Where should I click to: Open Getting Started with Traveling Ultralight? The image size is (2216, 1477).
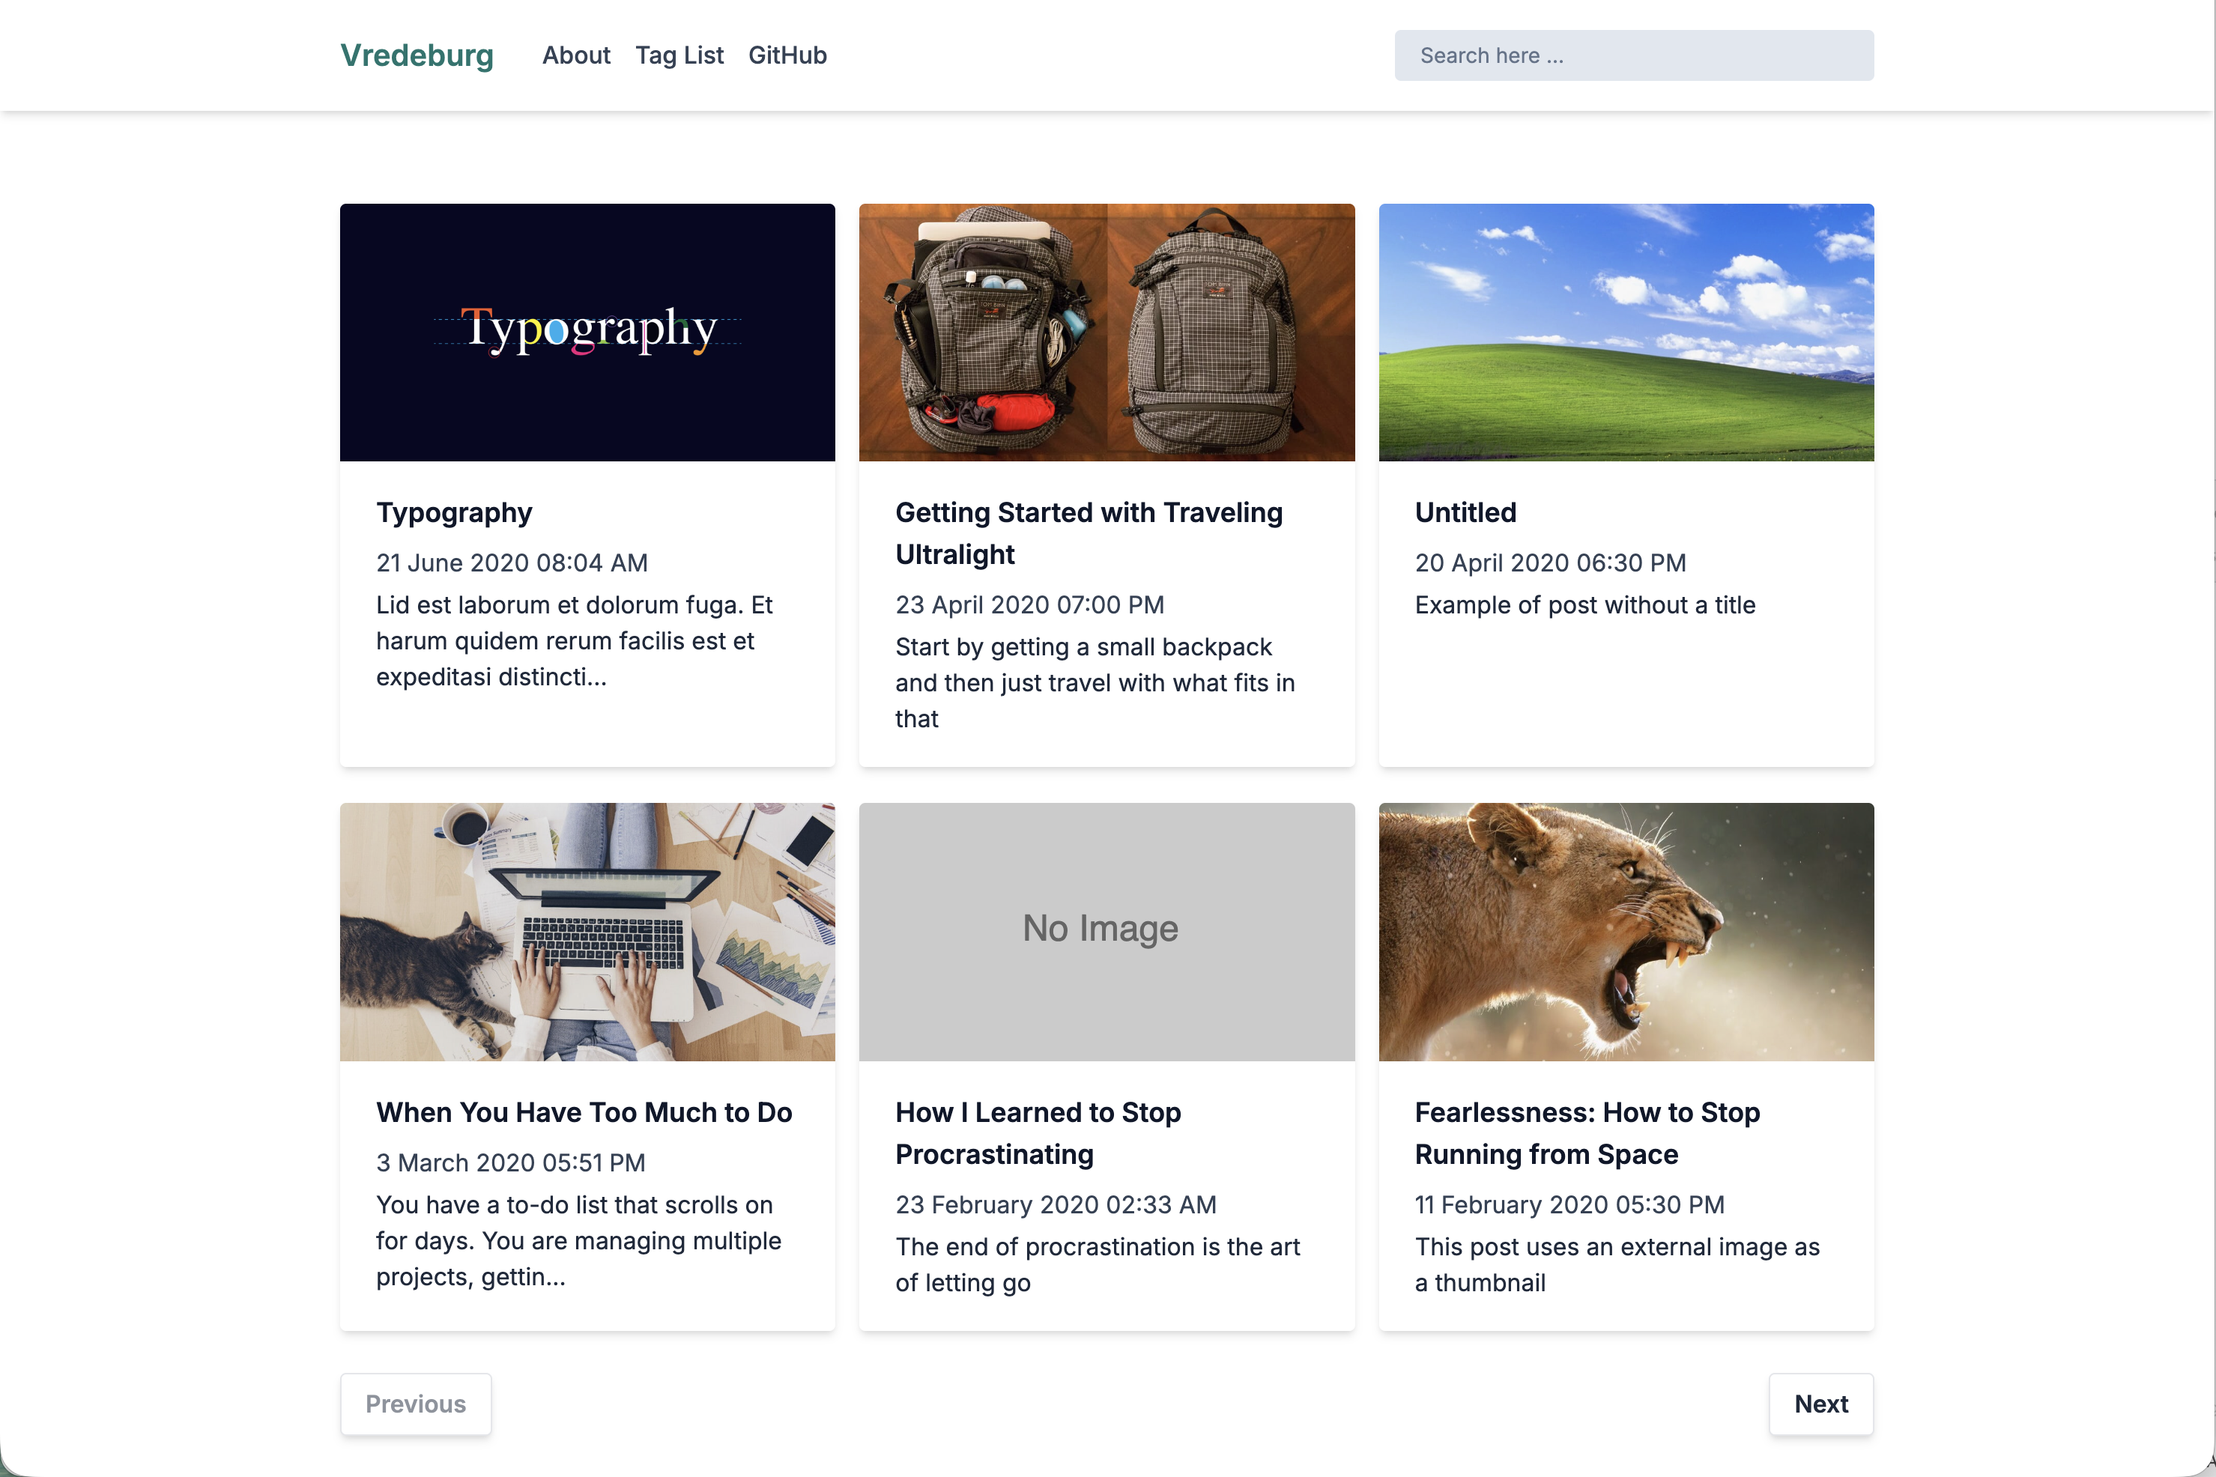(x=1089, y=533)
